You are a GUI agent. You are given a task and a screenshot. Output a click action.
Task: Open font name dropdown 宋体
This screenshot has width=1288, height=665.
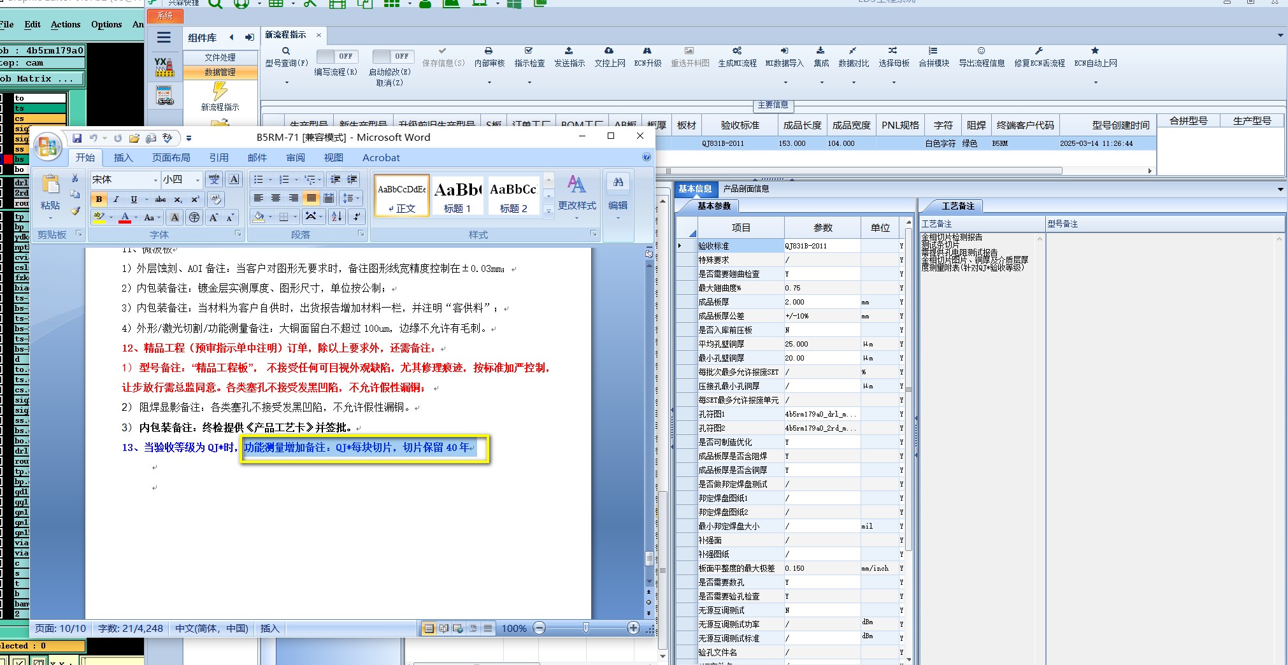155,180
